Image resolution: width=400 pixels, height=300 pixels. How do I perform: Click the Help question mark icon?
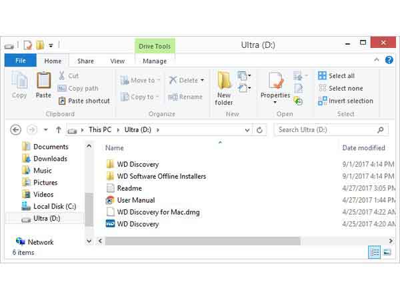(389, 60)
